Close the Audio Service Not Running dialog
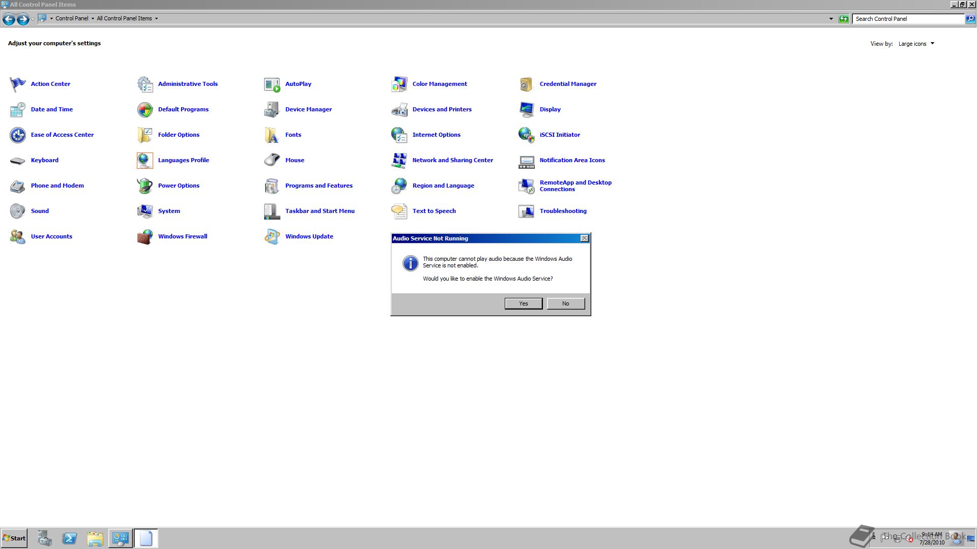This screenshot has height=549, width=977. point(585,238)
